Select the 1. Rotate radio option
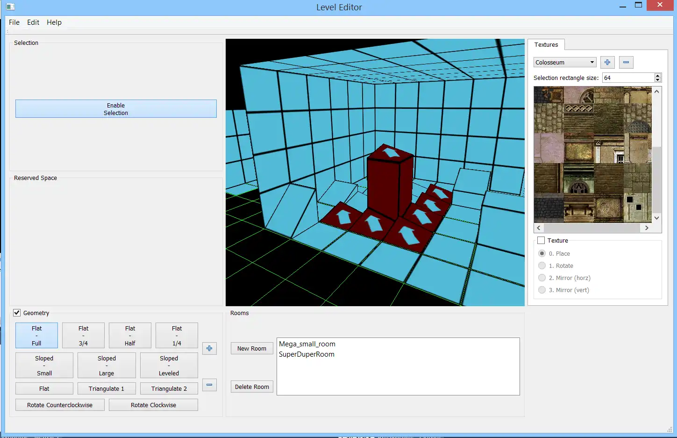The width and height of the screenshot is (677, 438). 542,266
